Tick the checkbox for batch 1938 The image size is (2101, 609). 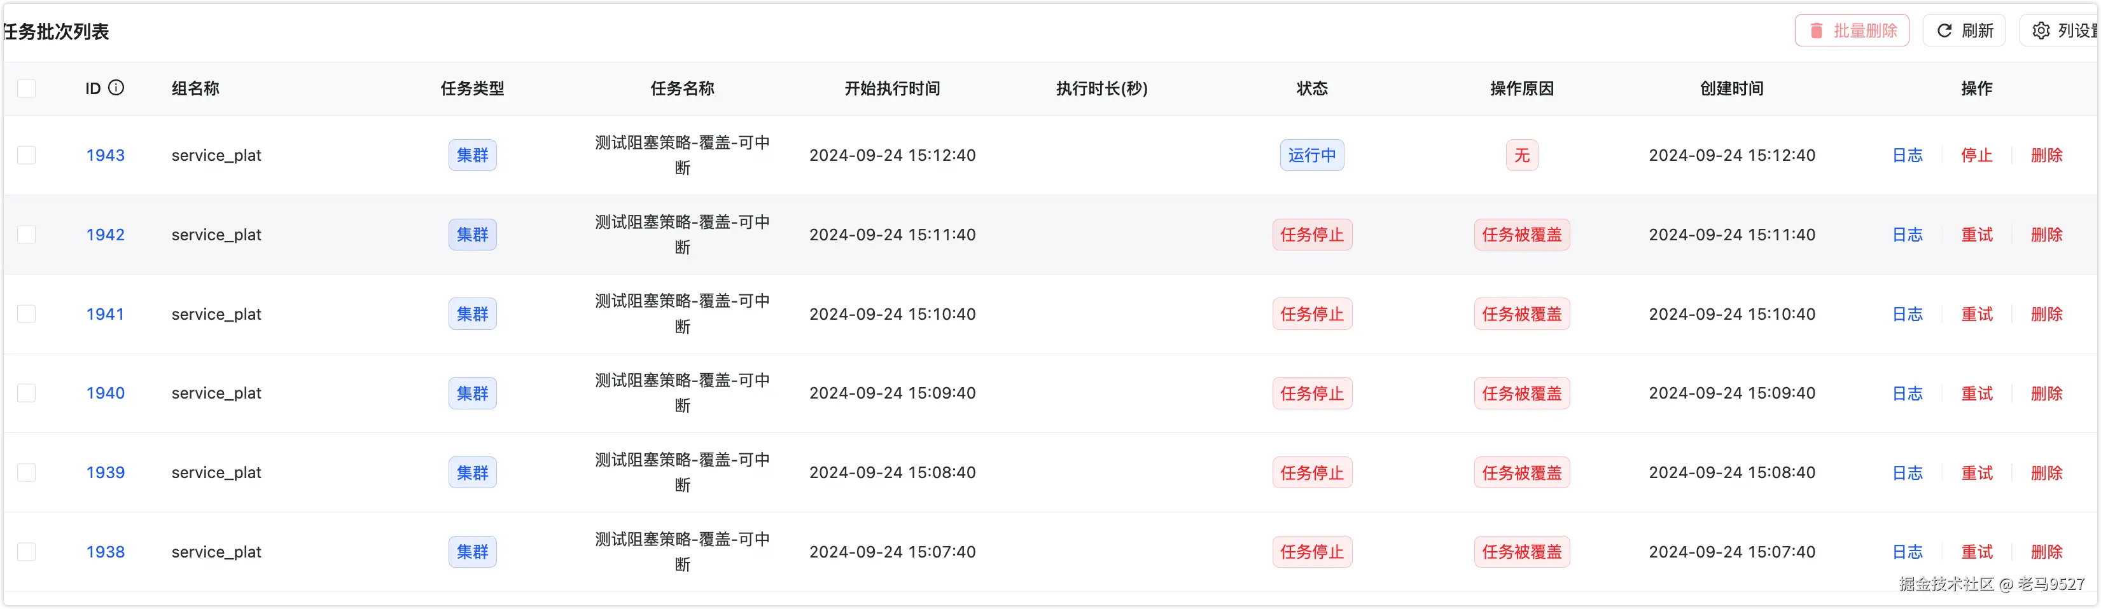27,552
